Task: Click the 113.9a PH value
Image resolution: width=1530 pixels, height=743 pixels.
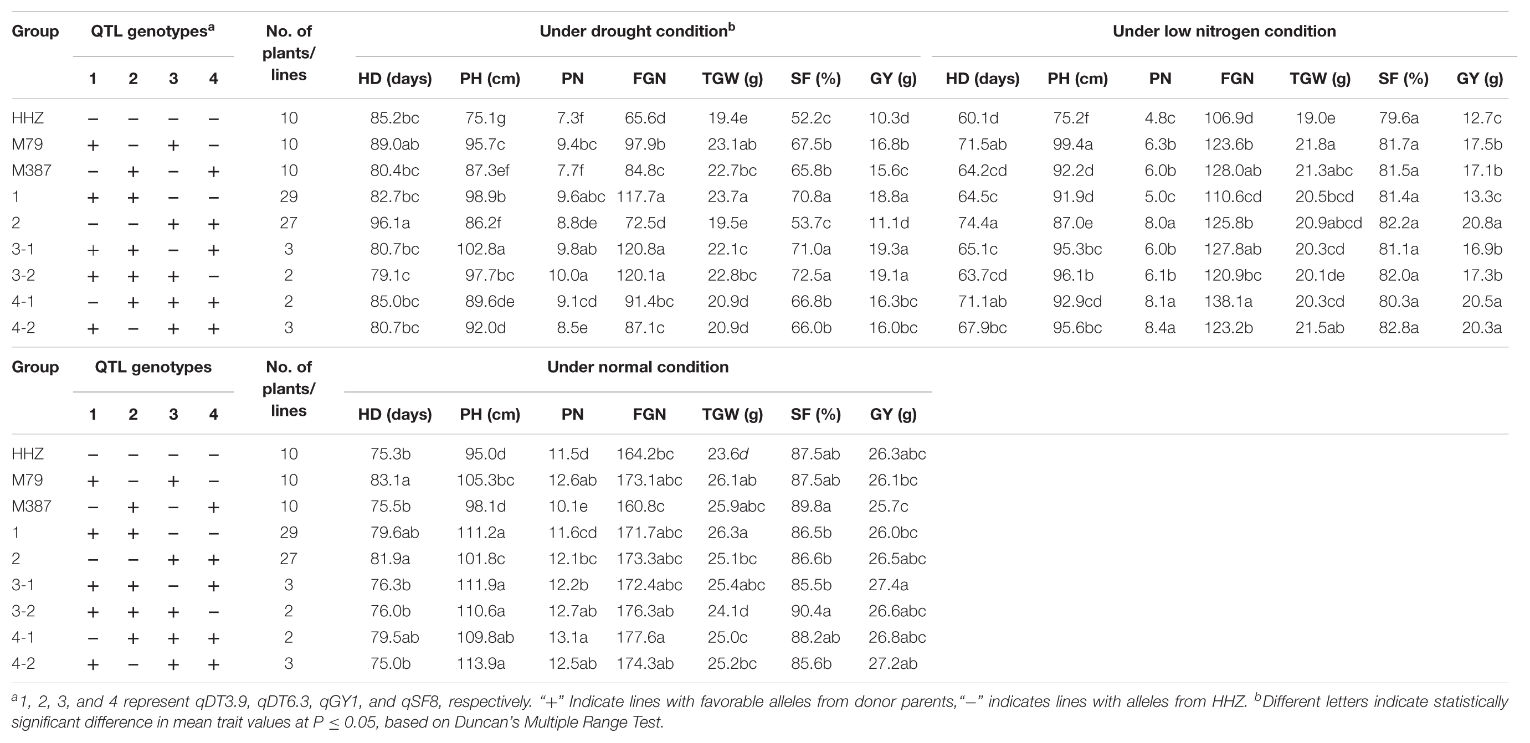Action: pos(480,663)
